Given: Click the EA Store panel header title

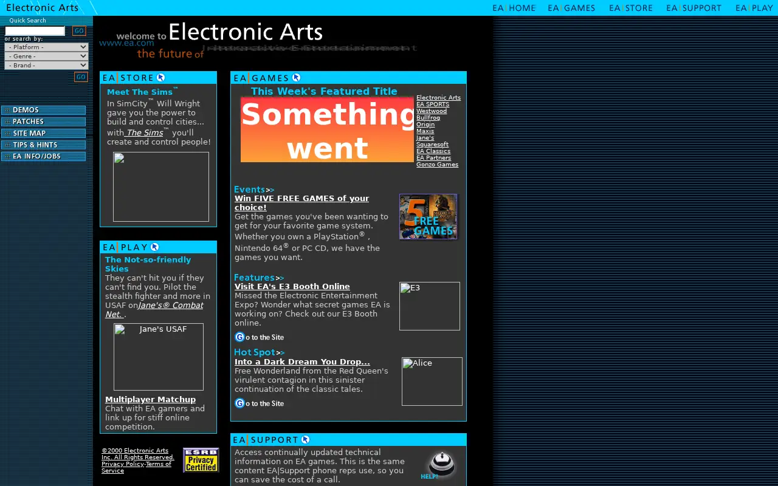Looking at the screenshot, I should pyautogui.click(x=128, y=78).
